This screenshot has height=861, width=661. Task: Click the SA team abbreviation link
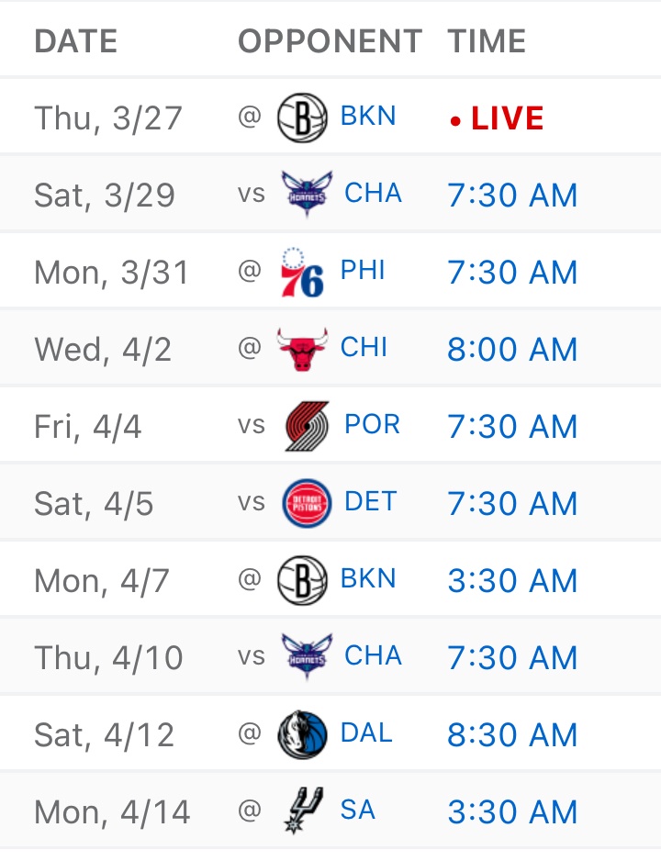click(x=357, y=810)
